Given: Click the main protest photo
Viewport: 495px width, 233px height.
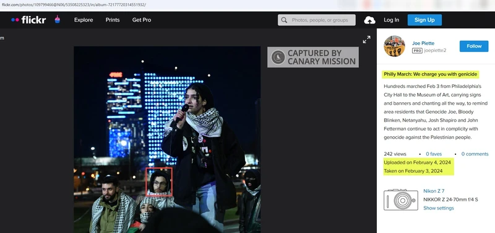Looking at the screenshot, I should click(167, 139).
